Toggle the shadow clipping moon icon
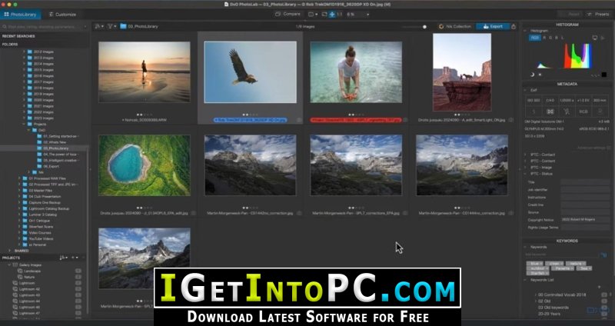615x326 pixels. pos(532,75)
